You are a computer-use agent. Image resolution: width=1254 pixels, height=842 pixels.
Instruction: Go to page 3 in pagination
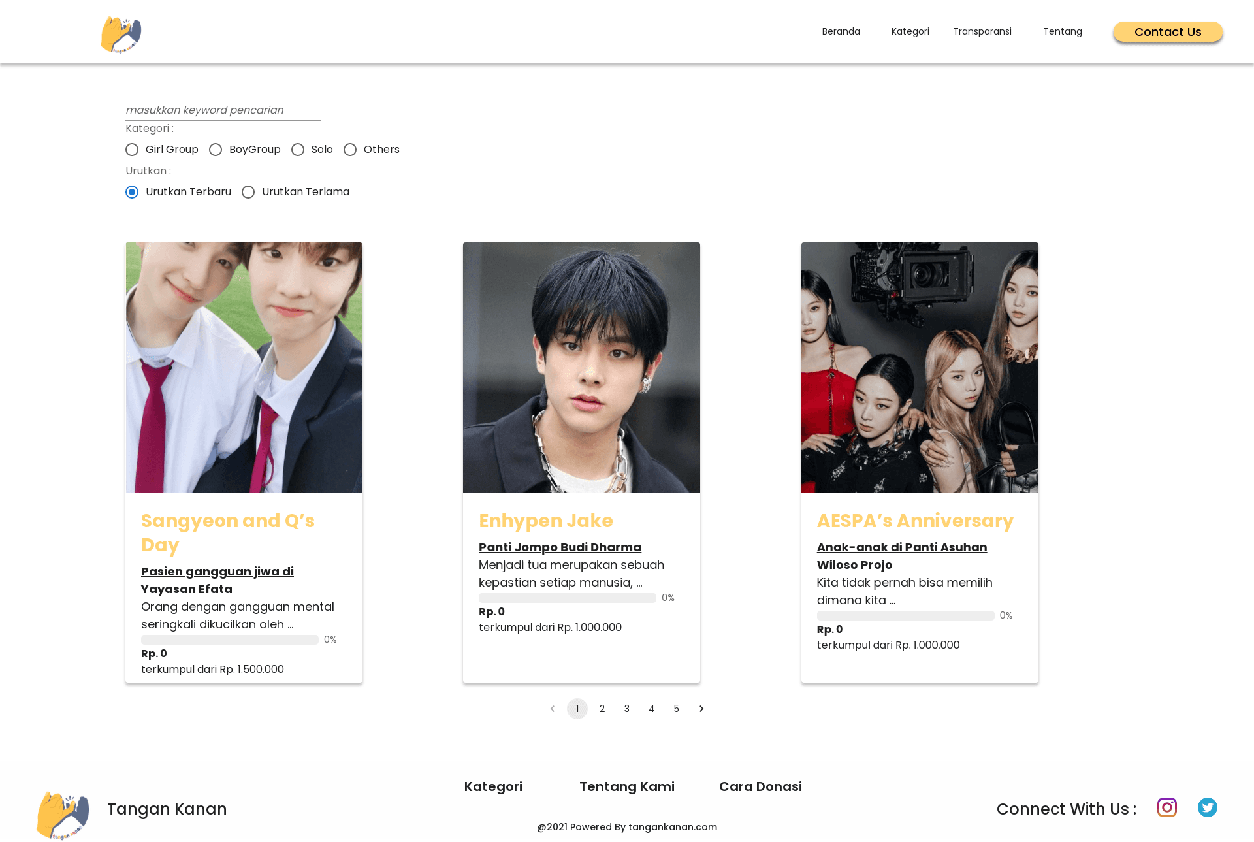click(x=627, y=709)
